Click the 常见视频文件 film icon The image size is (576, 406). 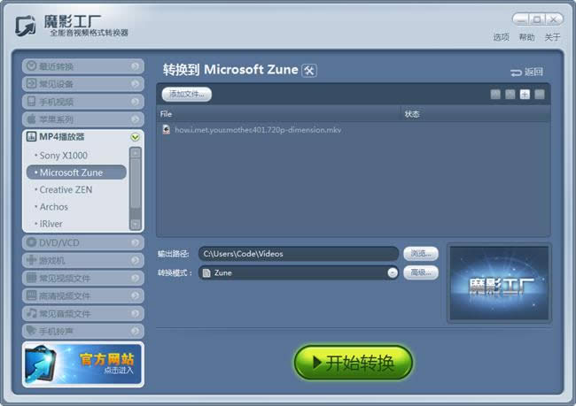[31, 278]
